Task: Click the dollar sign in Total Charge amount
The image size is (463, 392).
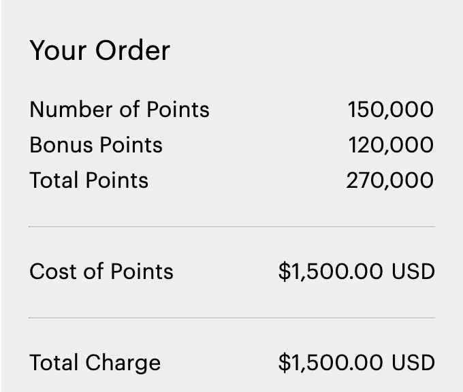Action: click(285, 363)
